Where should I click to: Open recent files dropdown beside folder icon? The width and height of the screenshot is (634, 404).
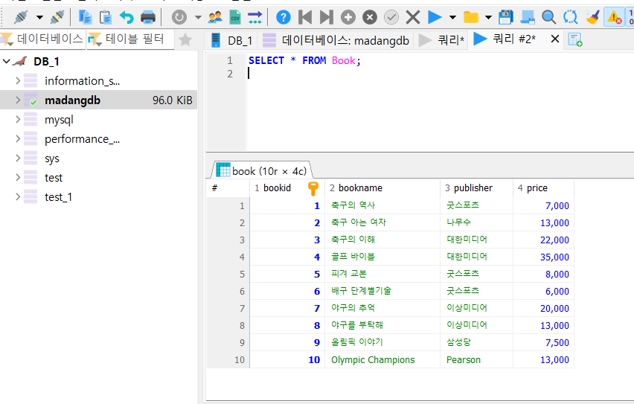pos(488,17)
